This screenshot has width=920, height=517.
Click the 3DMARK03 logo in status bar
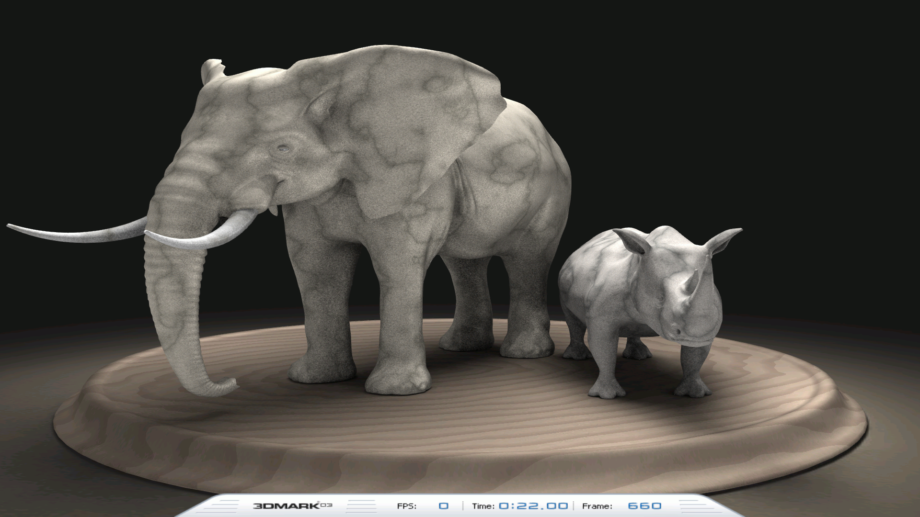[292, 506]
